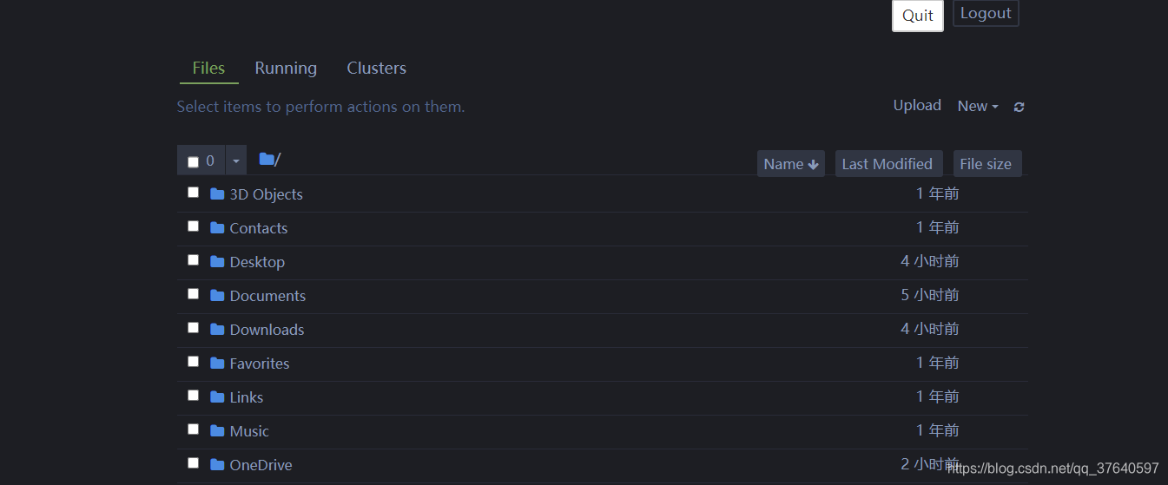This screenshot has height=485, width=1168.
Task: Click the Desktop folder icon
Action: click(x=217, y=261)
